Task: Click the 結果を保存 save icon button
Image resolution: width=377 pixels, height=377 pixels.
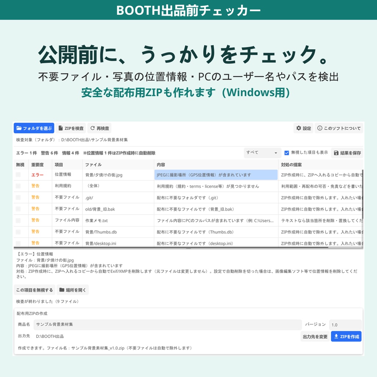Action: [347, 153]
